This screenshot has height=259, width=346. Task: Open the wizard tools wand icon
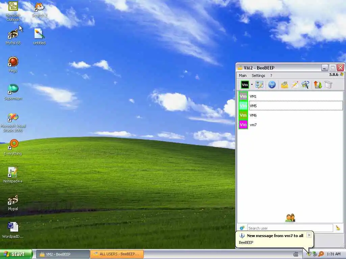click(x=305, y=85)
